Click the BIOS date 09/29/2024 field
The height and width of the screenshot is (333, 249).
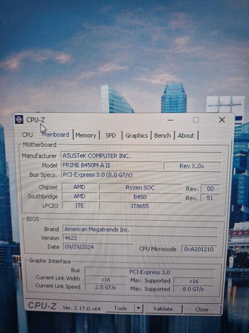click(98, 247)
